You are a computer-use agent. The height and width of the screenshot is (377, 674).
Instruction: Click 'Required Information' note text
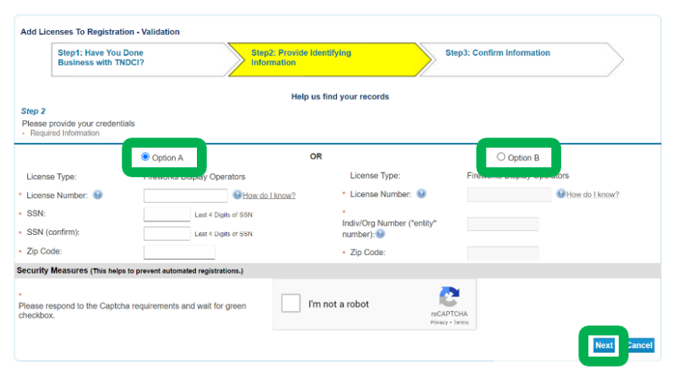pyautogui.click(x=65, y=133)
